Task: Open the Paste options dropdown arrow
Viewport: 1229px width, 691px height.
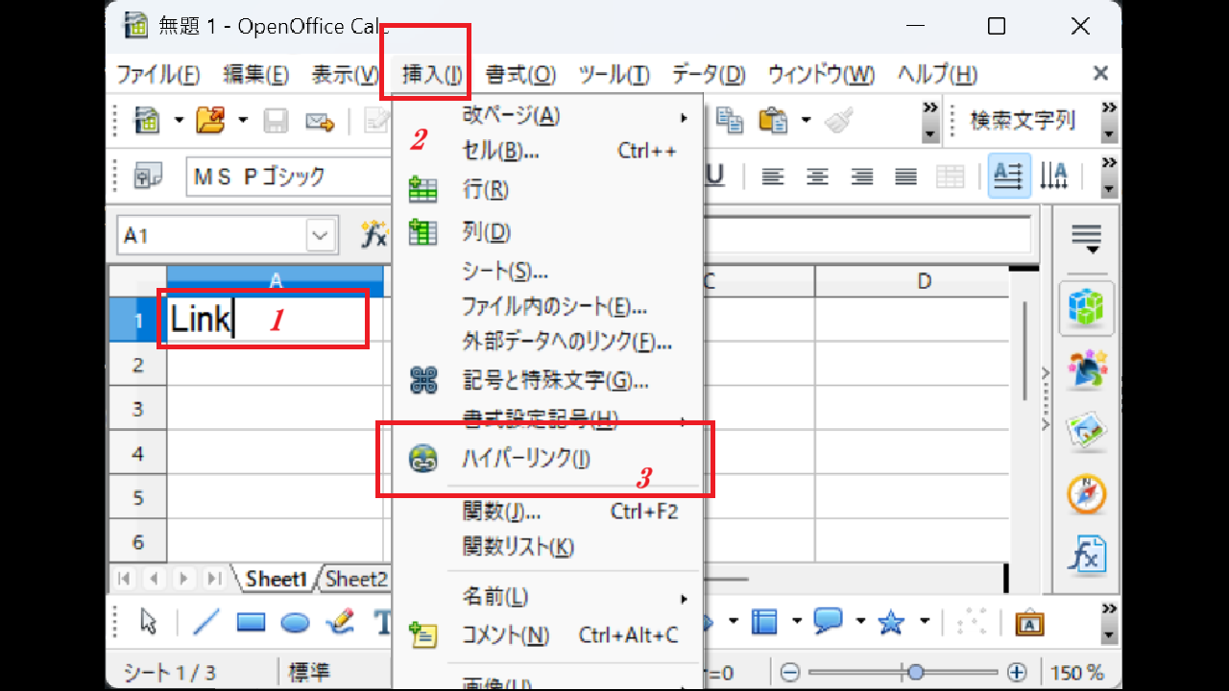Action: [x=807, y=121]
